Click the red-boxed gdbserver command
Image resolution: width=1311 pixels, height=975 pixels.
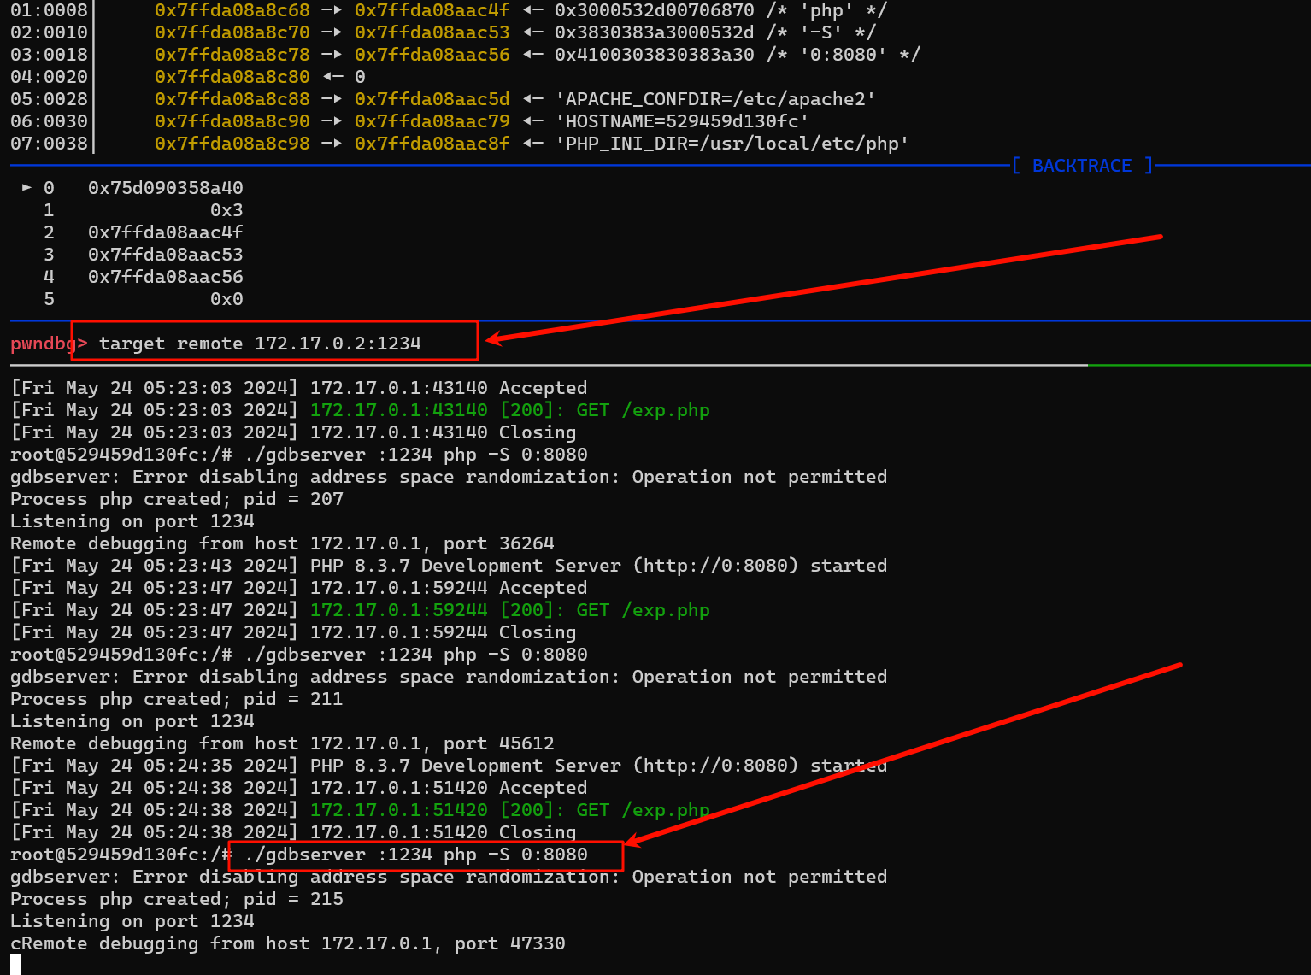pyautogui.click(x=416, y=855)
